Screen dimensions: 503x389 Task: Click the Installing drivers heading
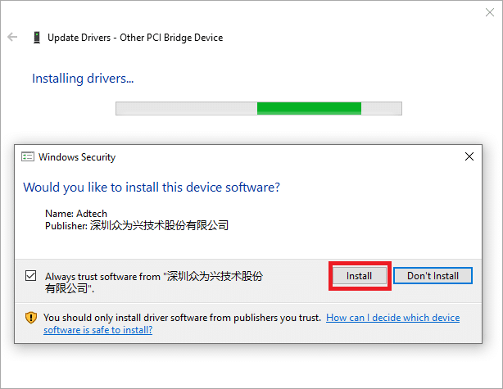[x=83, y=79]
